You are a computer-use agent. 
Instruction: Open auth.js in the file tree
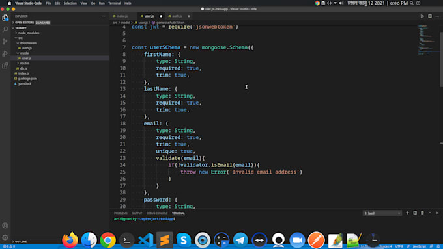pos(27,48)
